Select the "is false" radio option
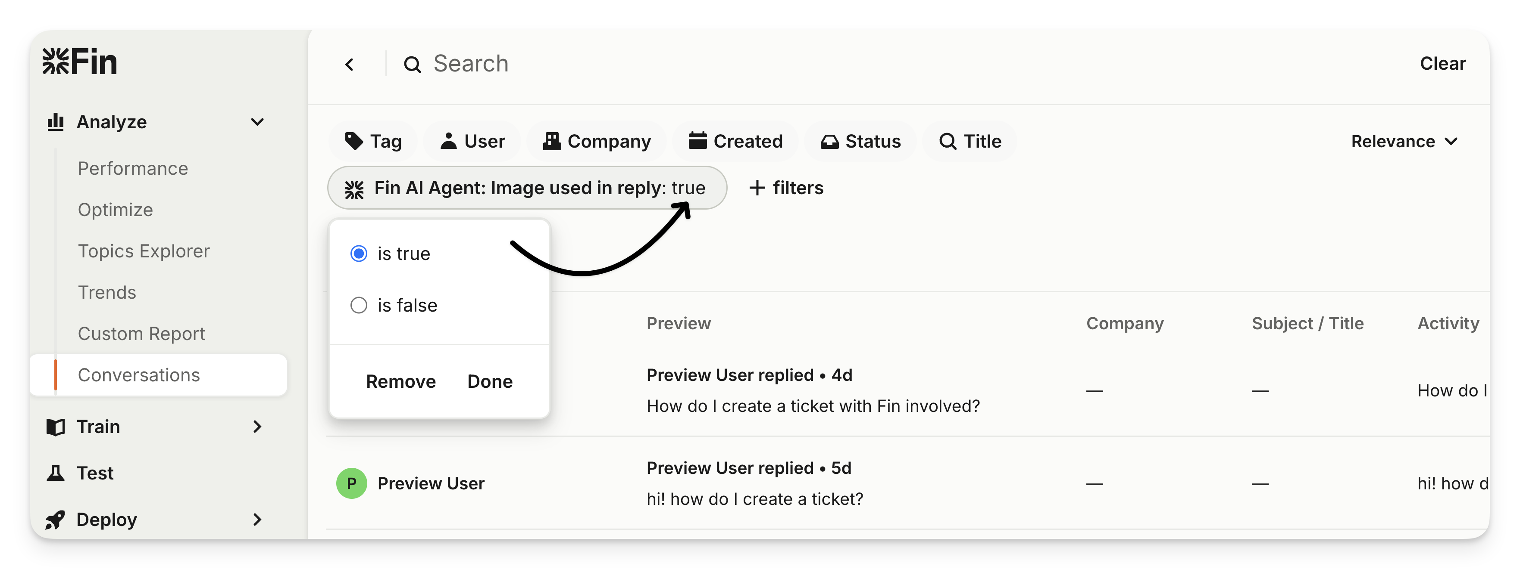 [x=359, y=306]
